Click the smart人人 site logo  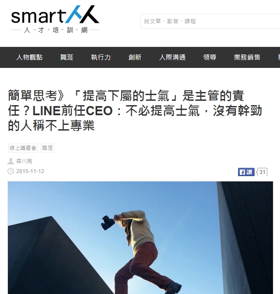(x=55, y=19)
